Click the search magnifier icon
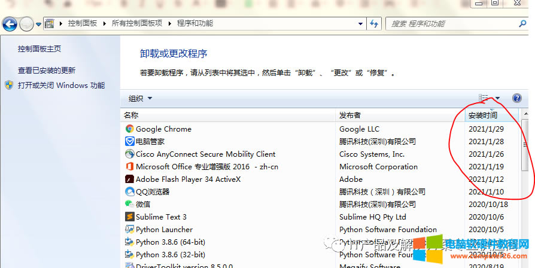 coord(522,23)
